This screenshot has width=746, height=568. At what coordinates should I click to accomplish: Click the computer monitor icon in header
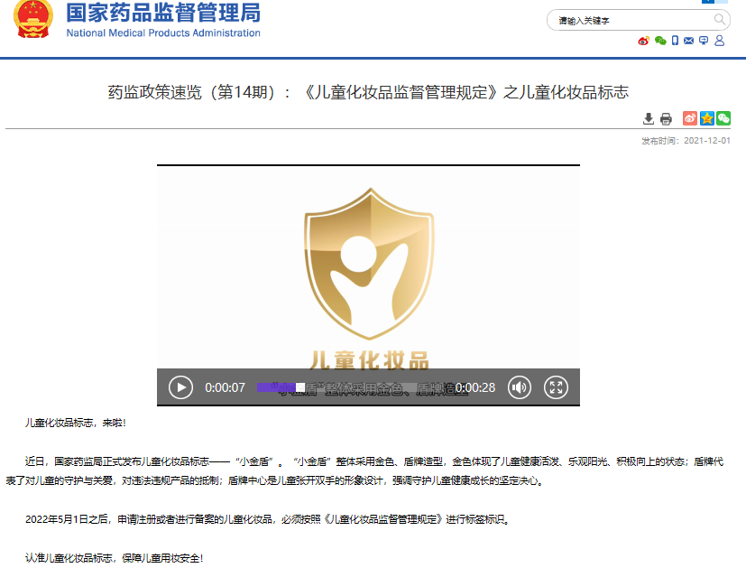pyautogui.click(x=704, y=41)
